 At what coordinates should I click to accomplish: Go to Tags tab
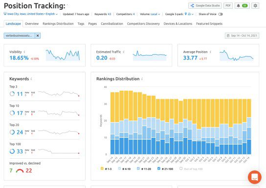coord(81,24)
